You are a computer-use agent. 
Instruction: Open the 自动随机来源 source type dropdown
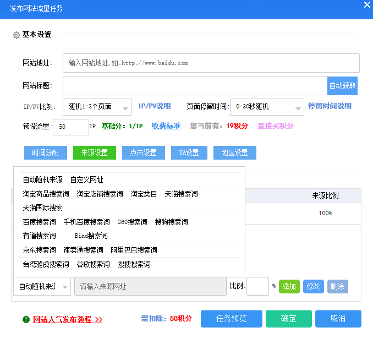point(42,286)
